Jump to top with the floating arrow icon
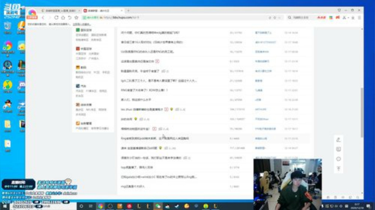This screenshot has width=375, height=210. 339,168
